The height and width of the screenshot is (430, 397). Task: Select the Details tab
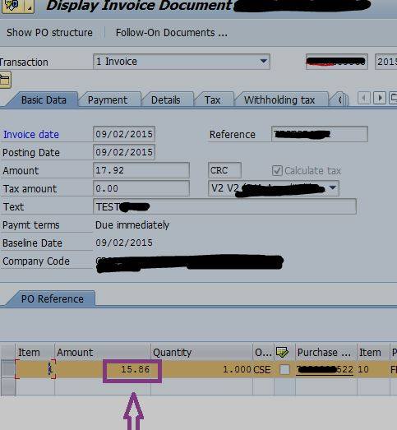point(165,99)
